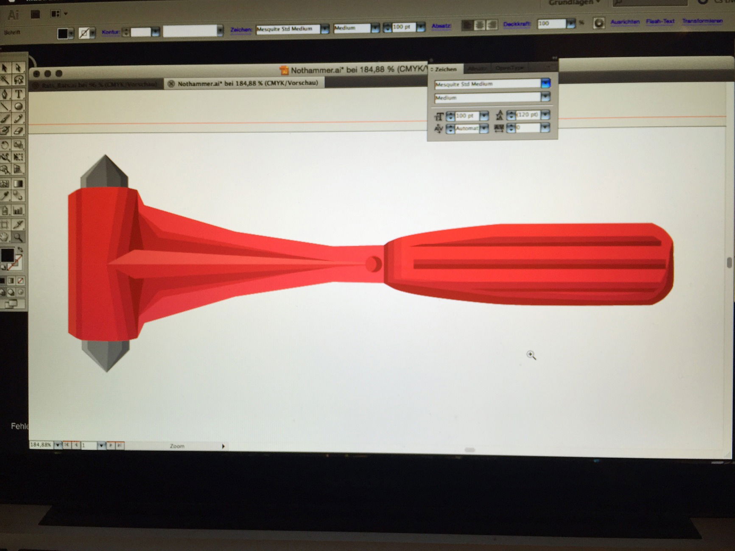Screen dimensions: 735x551
Task: Choose the Eyedropper tool
Action: [x=5, y=196]
